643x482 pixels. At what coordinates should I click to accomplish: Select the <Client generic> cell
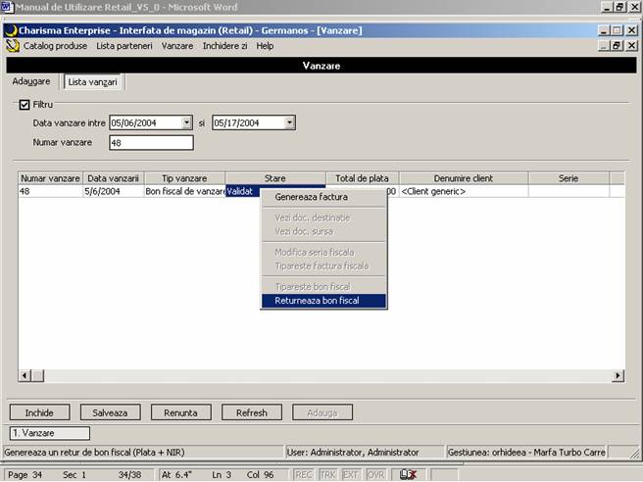tap(464, 191)
